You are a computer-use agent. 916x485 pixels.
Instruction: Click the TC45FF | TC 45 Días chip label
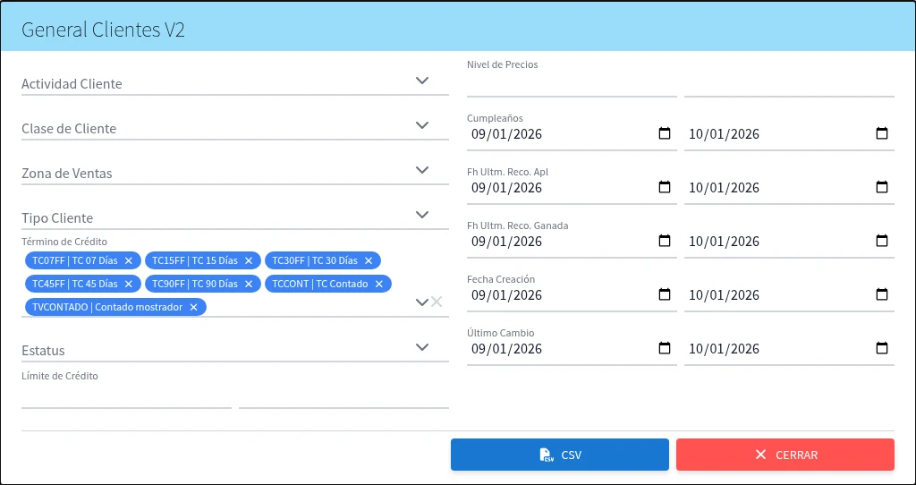75,284
